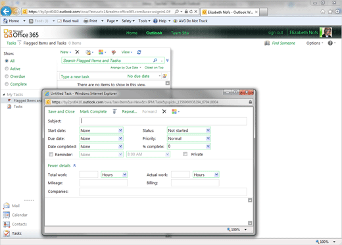Click Elizabeth Nofs profile photo
Viewport: 342px width, 245px height.
[x=326, y=32]
